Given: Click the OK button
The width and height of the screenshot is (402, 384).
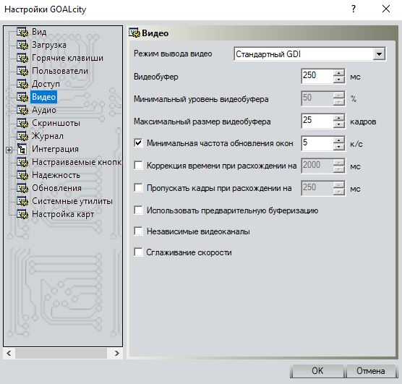Looking at the screenshot, I should [x=317, y=371].
